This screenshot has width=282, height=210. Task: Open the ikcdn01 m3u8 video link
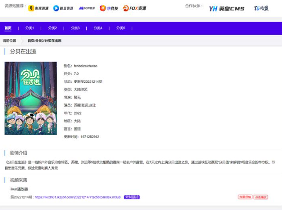[77, 197]
